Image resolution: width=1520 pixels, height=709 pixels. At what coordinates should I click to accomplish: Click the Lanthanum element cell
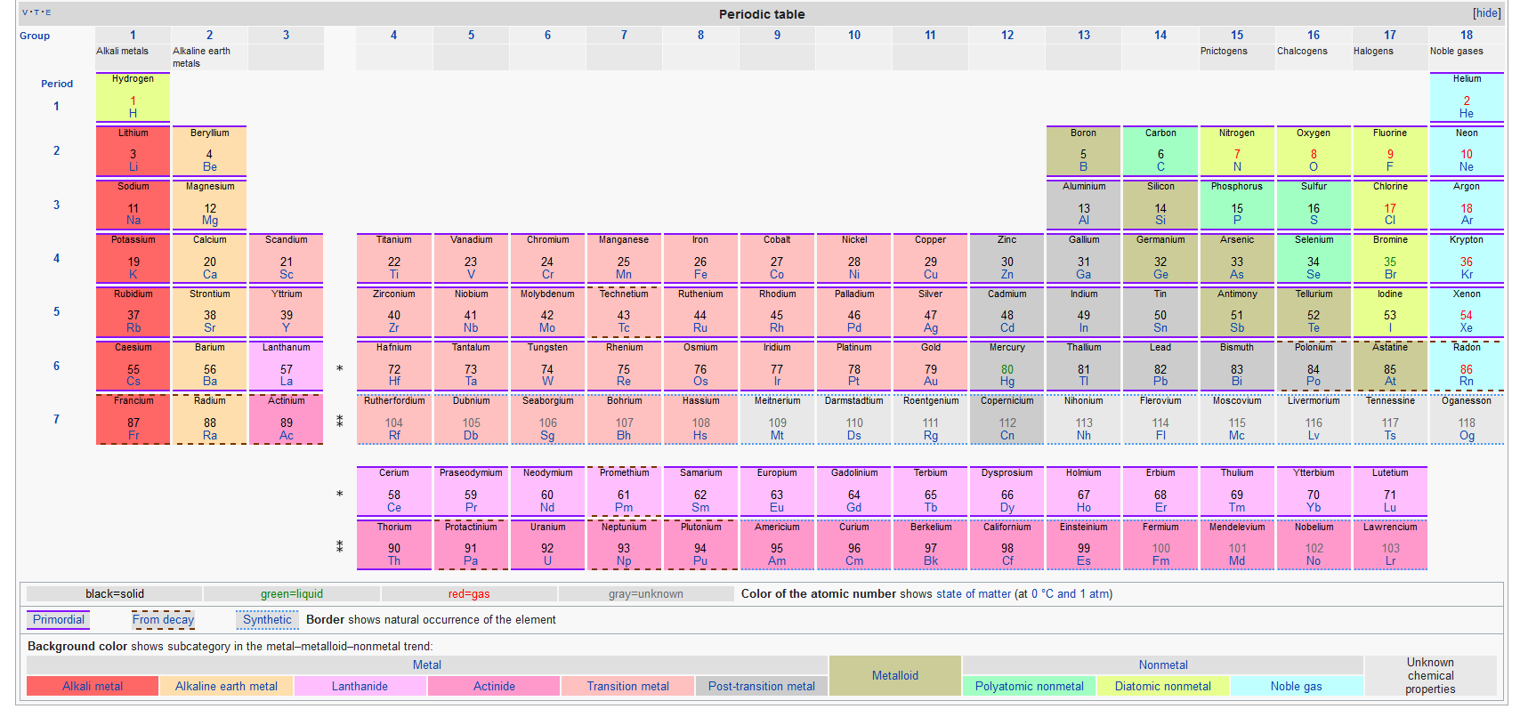(286, 365)
